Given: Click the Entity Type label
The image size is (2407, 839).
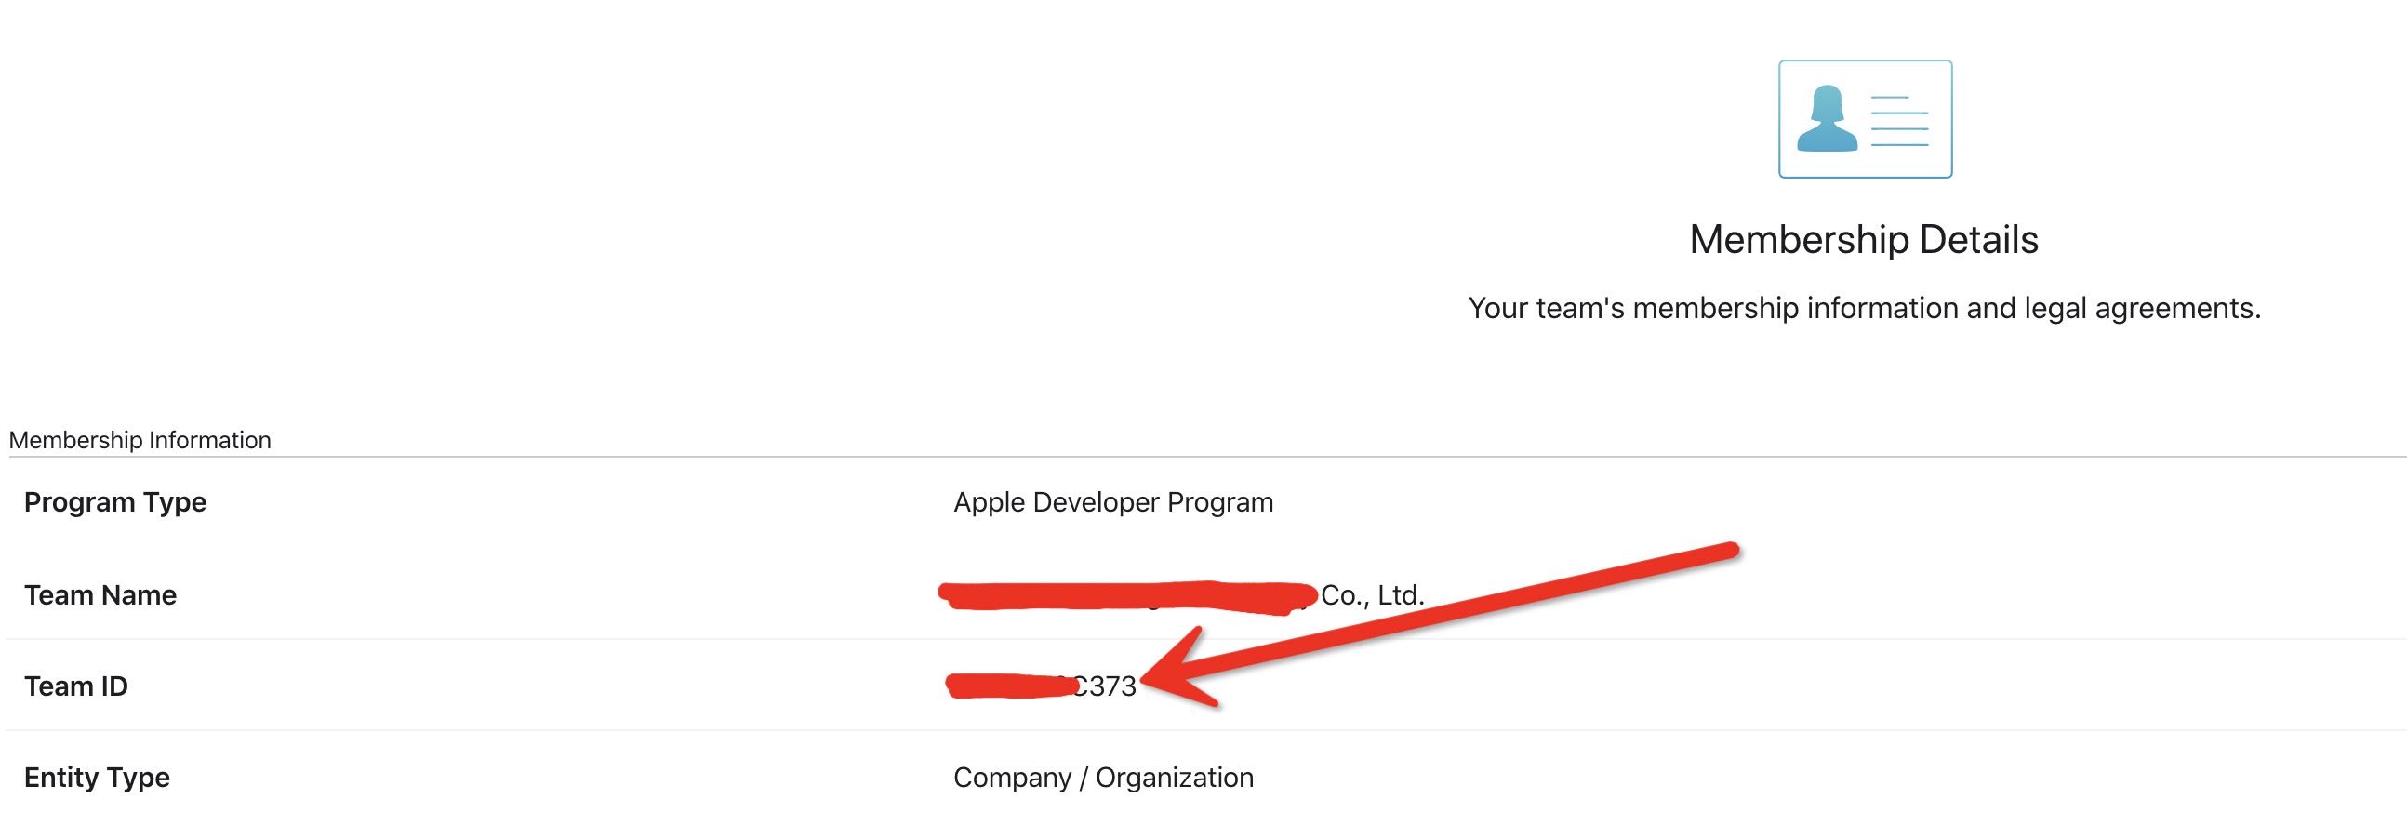Looking at the screenshot, I should click(97, 778).
